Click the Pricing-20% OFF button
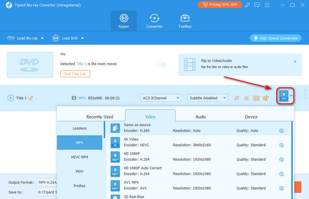The width and height of the screenshot is (309, 199). click(220, 5)
